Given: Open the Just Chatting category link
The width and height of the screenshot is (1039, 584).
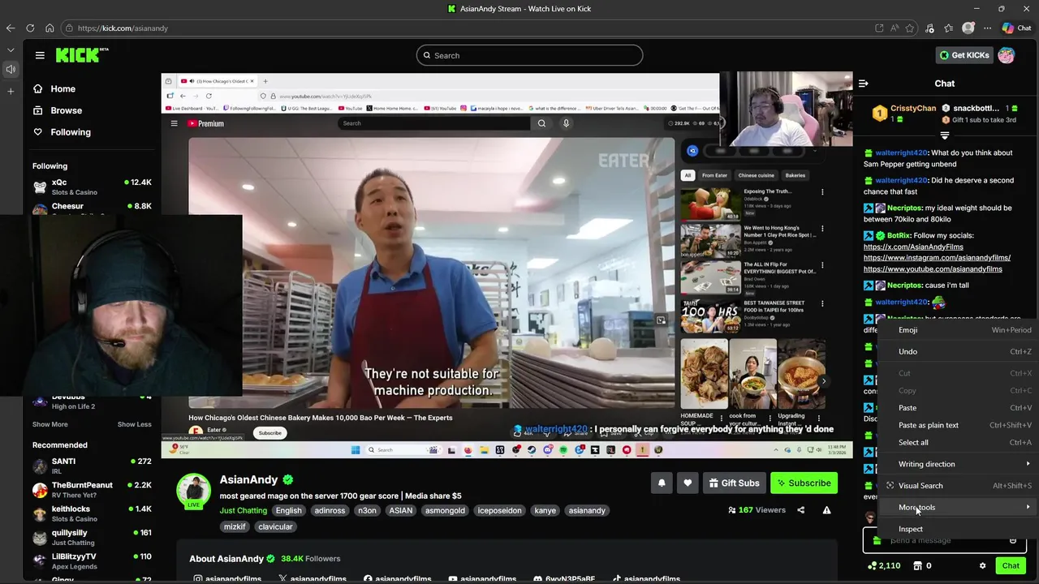Looking at the screenshot, I should (x=243, y=510).
